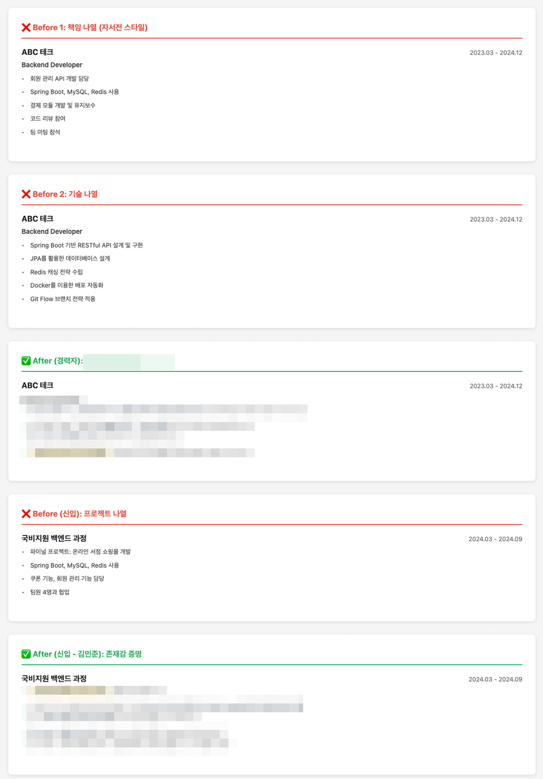Click '파이널 프로젝트: 온라인 서점 쇼핑몰 개발'
Viewport: 543px width, 779px height.
point(80,552)
